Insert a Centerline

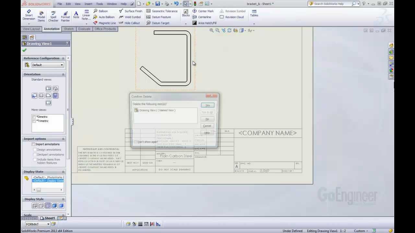[x=202, y=17]
